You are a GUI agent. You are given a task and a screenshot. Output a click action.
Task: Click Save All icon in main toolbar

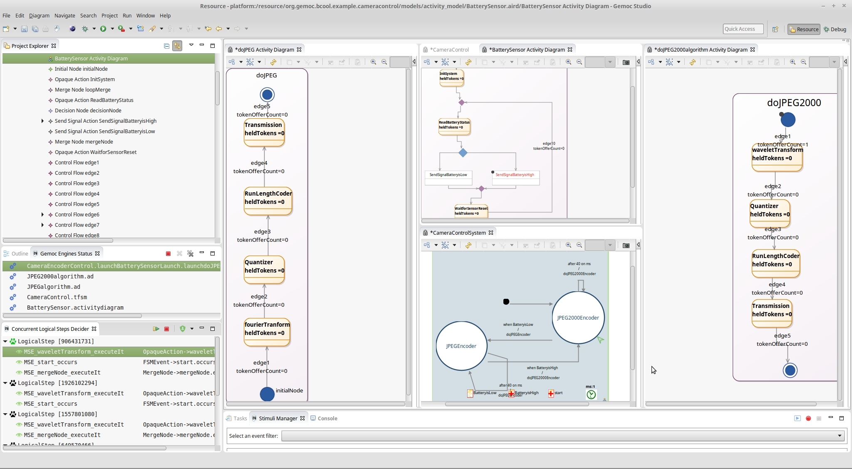tap(35, 29)
